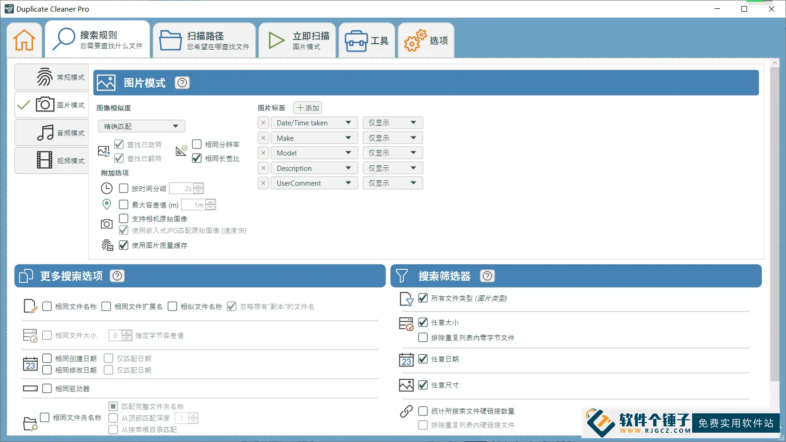786x442 pixels.
Task: Check 相同文件扩展名 option
Action: point(106,306)
